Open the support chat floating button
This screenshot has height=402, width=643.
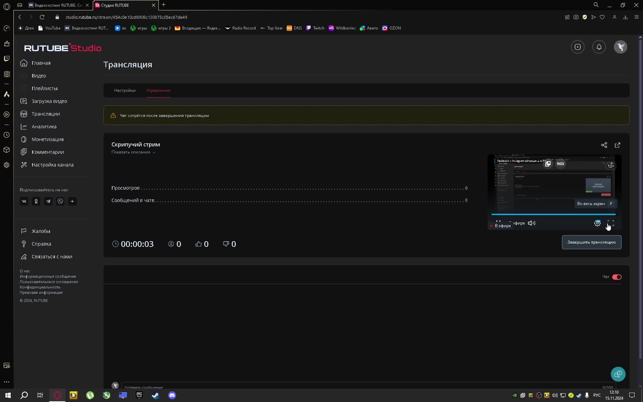tap(618, 374)
